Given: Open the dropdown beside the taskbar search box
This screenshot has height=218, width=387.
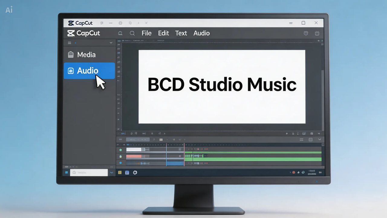Looking at the screenshot, I should [x=112, y=172].
